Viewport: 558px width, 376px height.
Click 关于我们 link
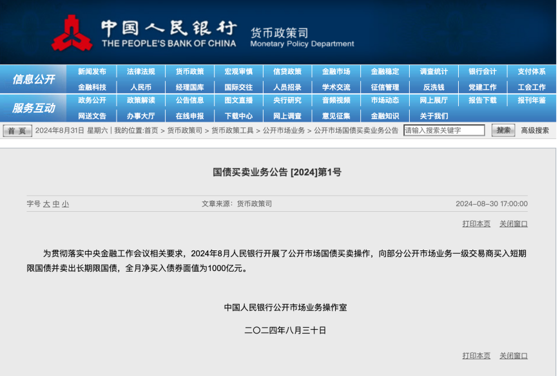coord(434,116)
